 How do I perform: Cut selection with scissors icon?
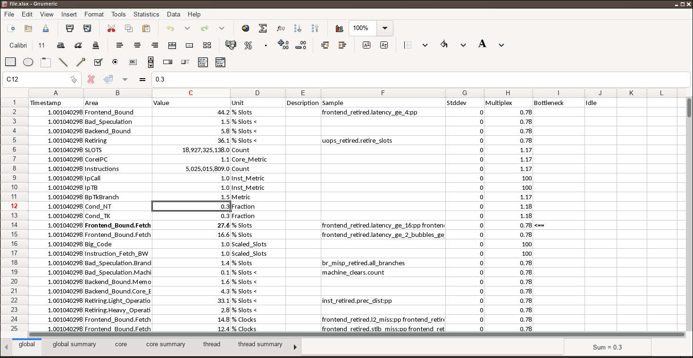coord(111,28)
